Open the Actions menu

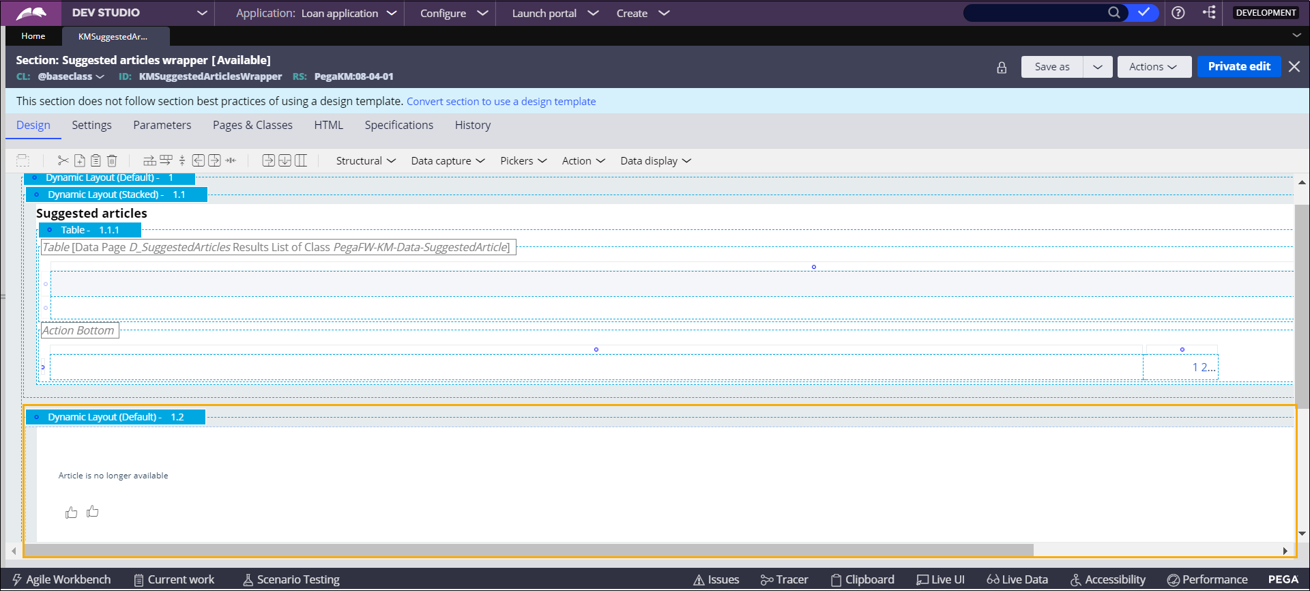point(1153,67)
